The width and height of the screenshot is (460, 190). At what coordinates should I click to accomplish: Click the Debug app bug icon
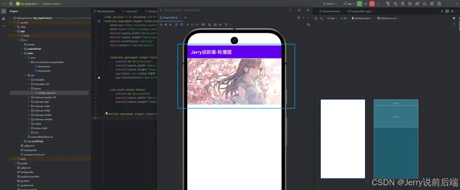point(366,4)
